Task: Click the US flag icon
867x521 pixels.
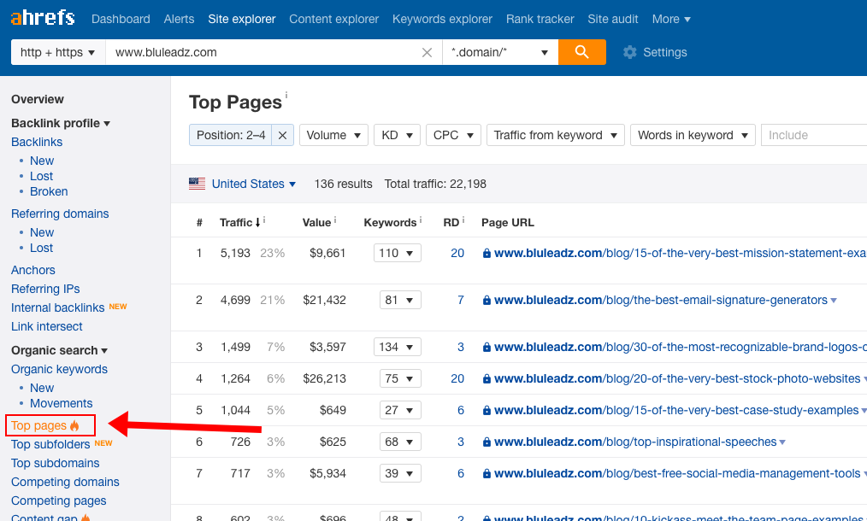Action: [197, 184]
